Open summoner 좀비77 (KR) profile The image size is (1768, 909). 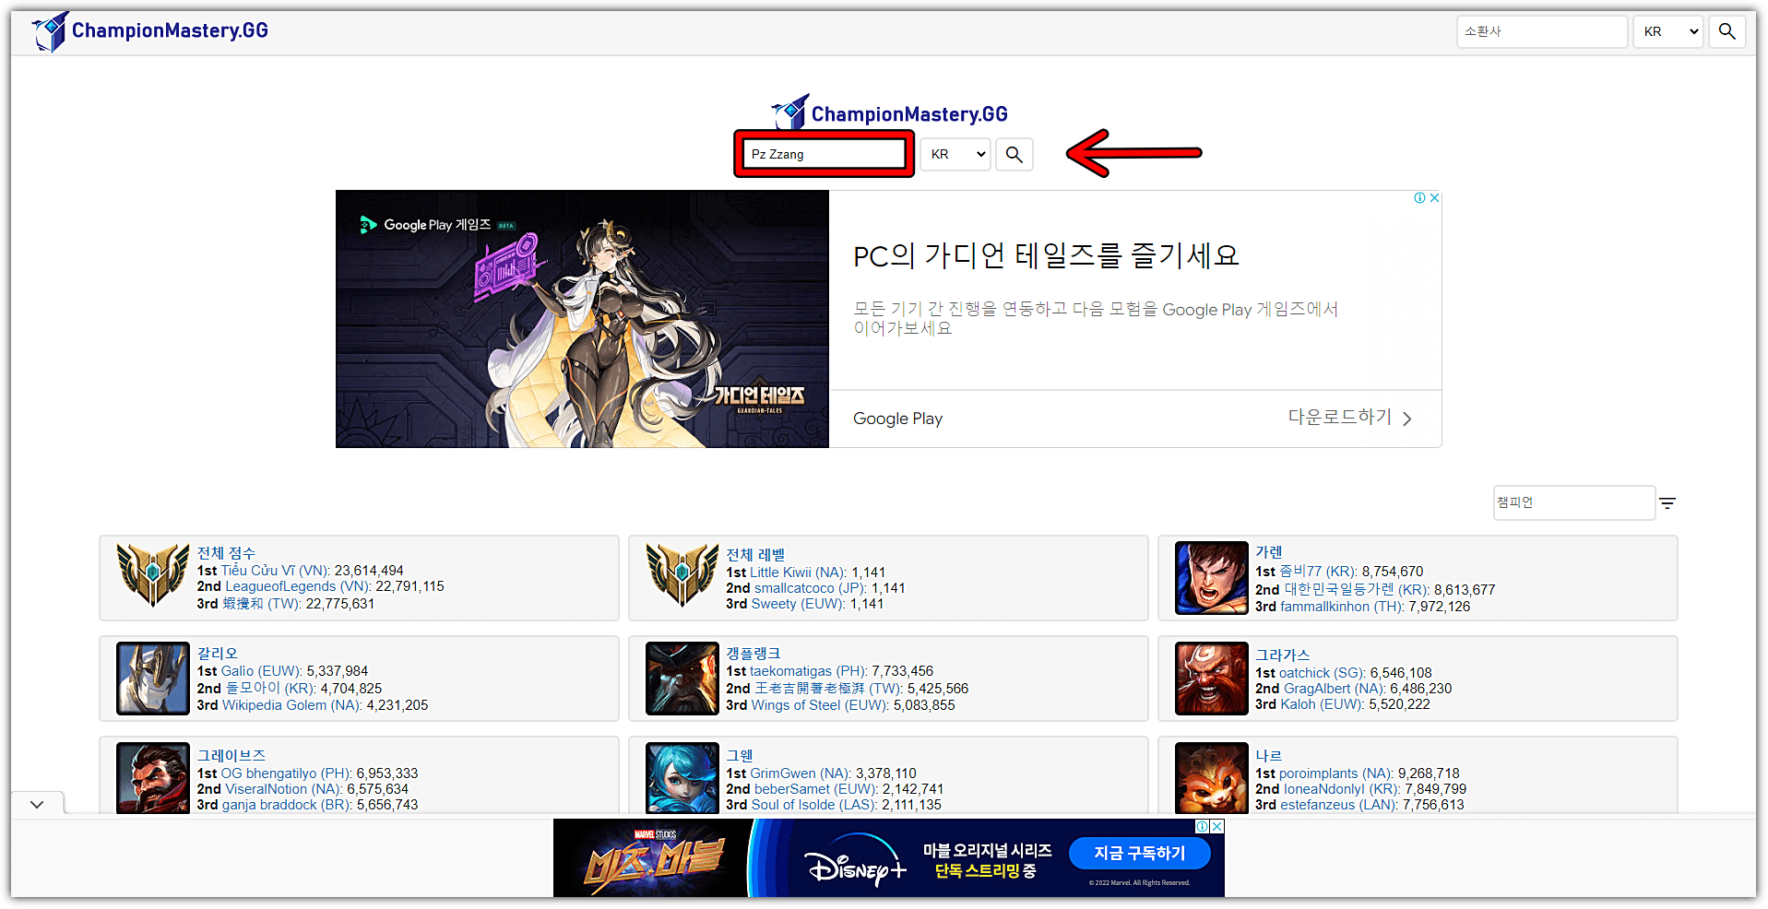click(x=1319, y=572)
